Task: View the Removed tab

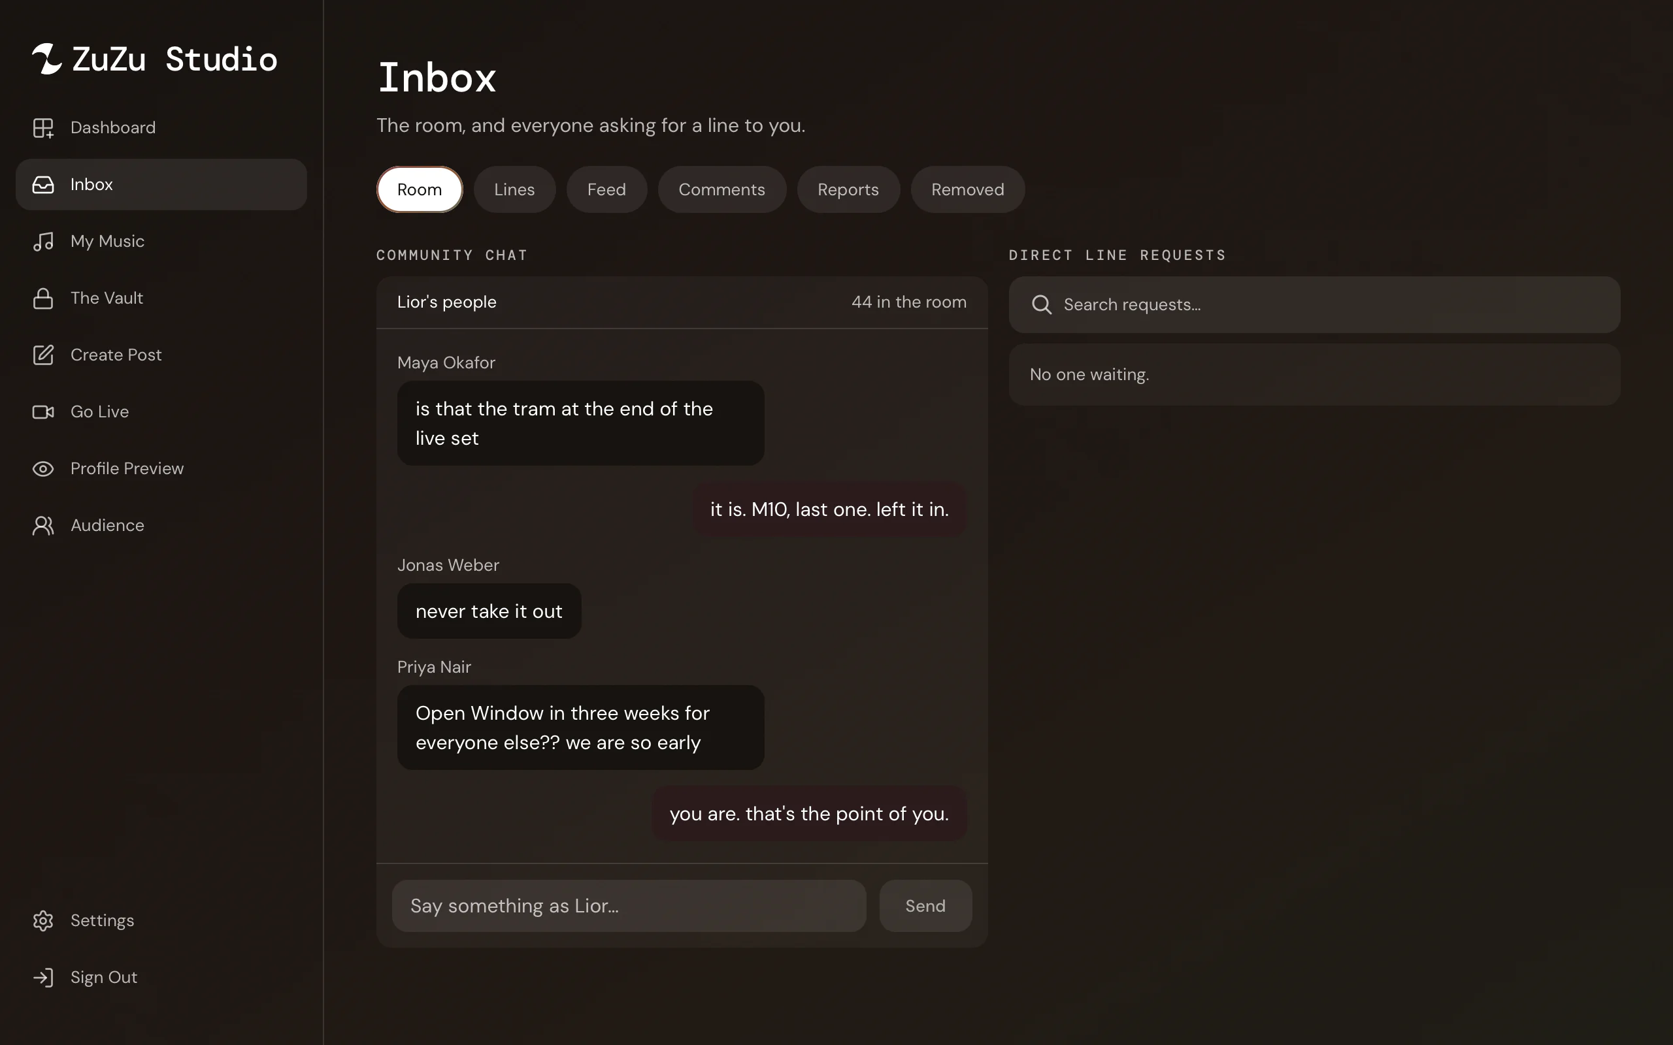Action: [967, 189]
